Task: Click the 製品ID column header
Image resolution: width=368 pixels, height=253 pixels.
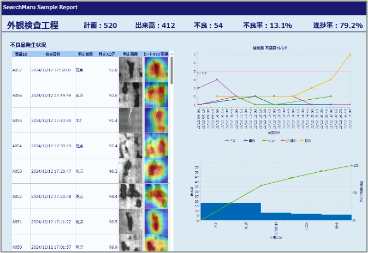Action: (x=21, y=54)
